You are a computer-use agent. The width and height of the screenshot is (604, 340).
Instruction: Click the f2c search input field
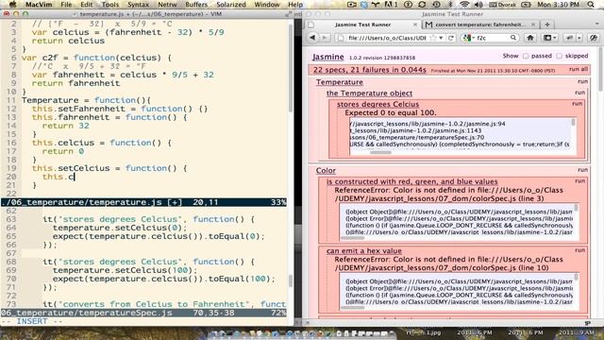(x=492, y=38)
